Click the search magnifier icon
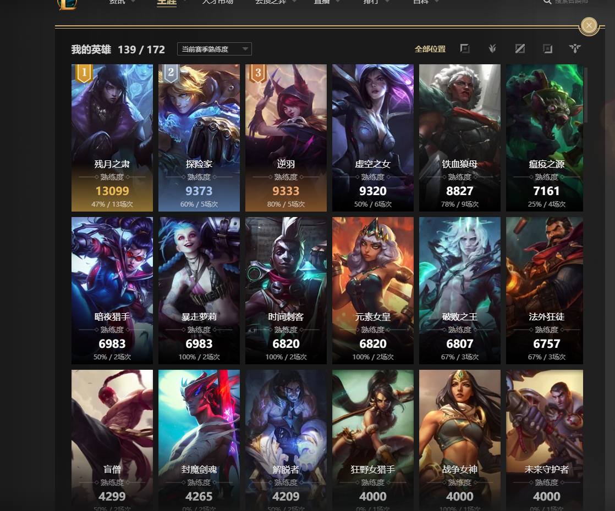Viewport: 615px width, 511px height. coord(547,2)
